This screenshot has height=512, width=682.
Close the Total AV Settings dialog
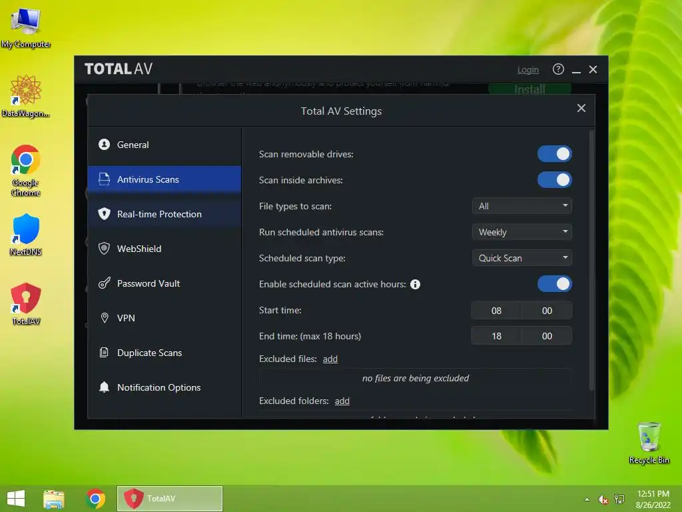(x=581, y=109)
